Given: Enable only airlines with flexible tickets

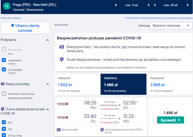Looking at the screenshot, I should (4, 94).
